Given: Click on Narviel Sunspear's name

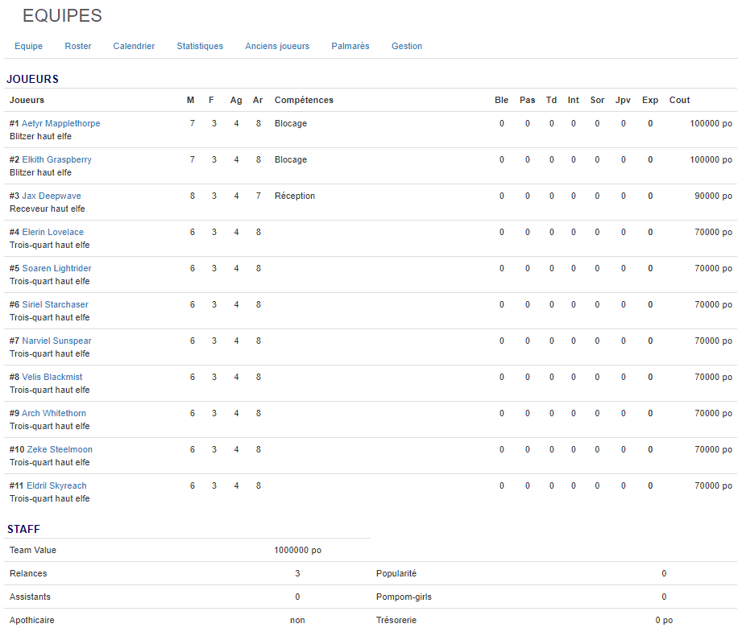Looking at the screenshot, I should click(x=56, y=341).
